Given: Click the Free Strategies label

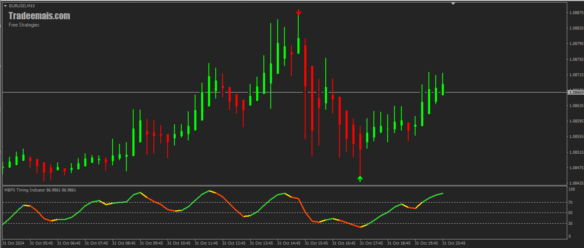Looking at the screenshot, I should 24,25.
